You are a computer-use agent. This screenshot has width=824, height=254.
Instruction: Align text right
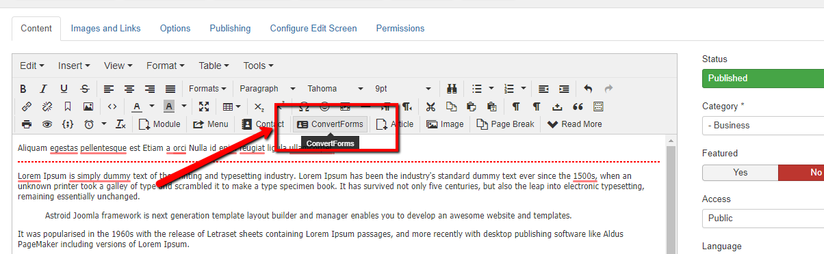[x=150, y=89]
